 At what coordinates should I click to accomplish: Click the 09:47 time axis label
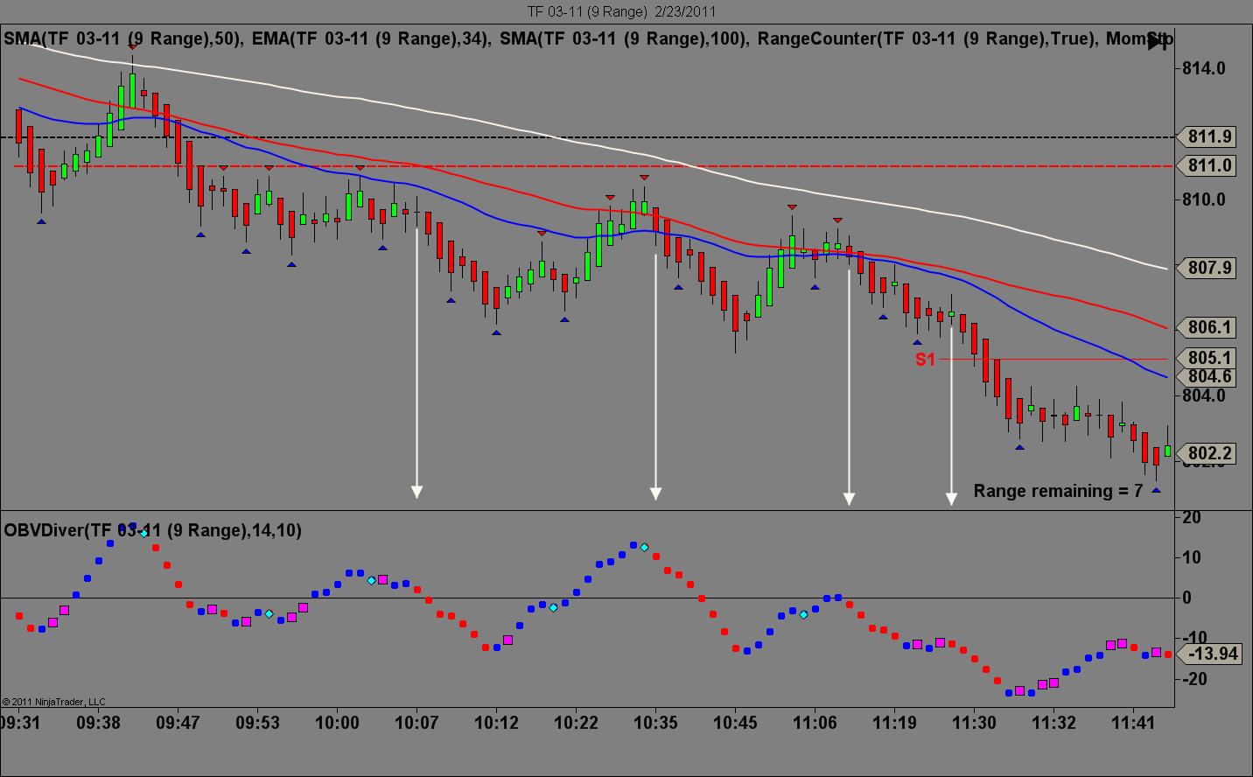[x=178, y=724]
